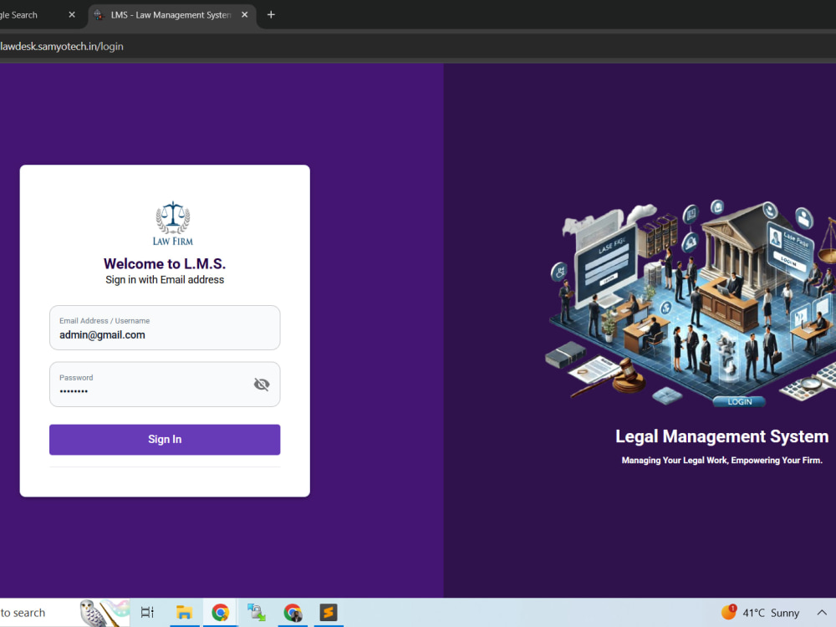The height and width of the screenshot is (627, 836).
Task: Click the "Sign in with Email address" text
Action: click(165, 279)
